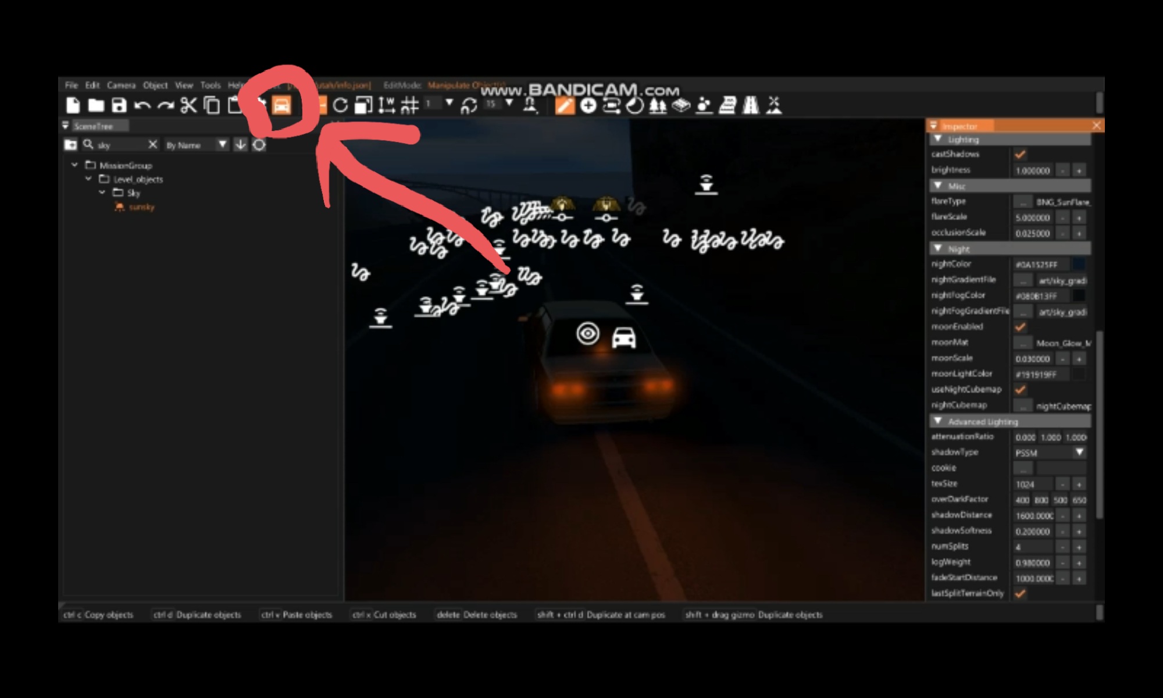Click the Create Object plus circle icon

click(x=588, y=105)
